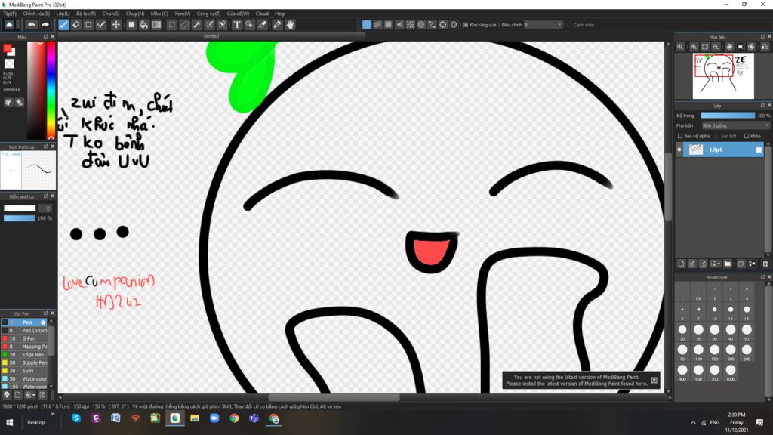
Task: Click the Redo arrow
Action: click(x=45, y=25)
